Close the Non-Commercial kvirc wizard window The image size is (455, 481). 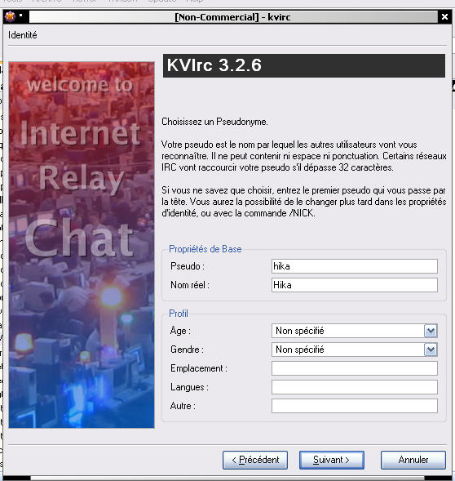tap(444, 17)
